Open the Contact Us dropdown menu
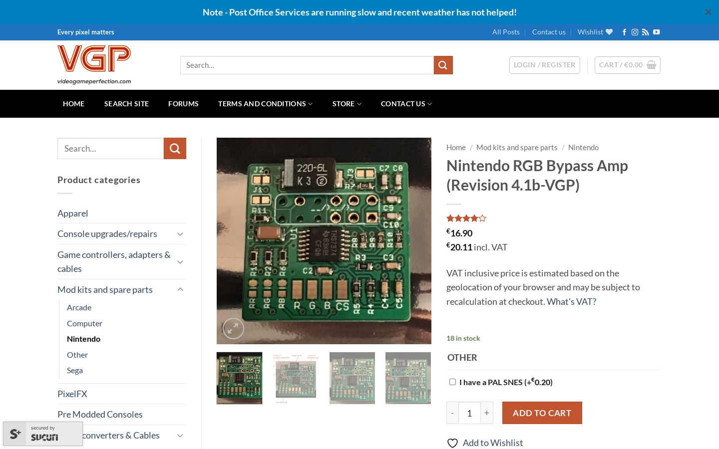Screen dimensions: 719x449 pos(406,104)
